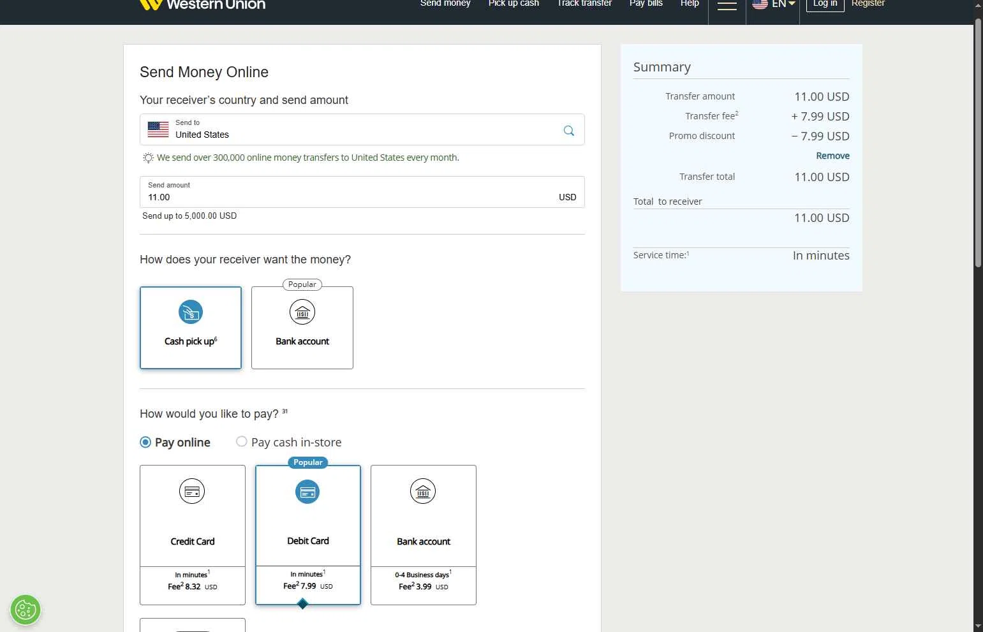This screenshot has width=983, height=632.
Task: Open Help in the top navigation
Action: (690, 4)
